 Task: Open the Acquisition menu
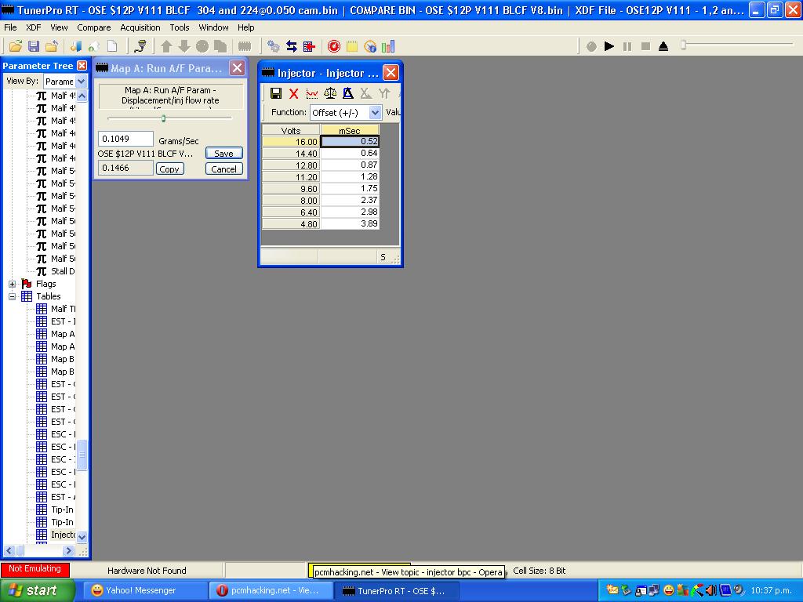[x=140, y=27]
